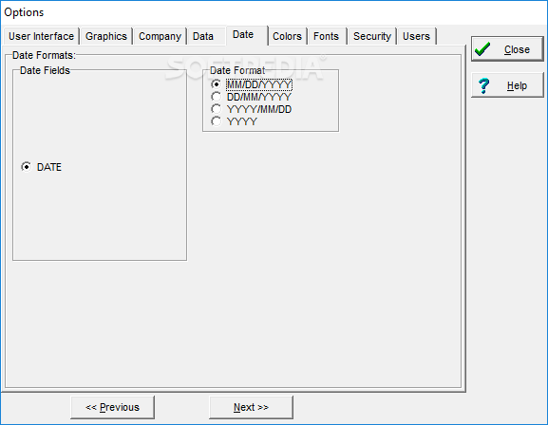
Task: Click the blue question mark Help icon
Action: point(484,85)
